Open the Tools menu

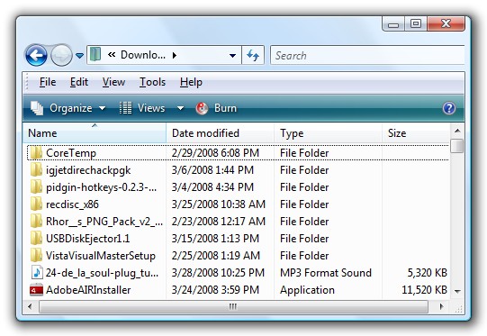(152, 82)
